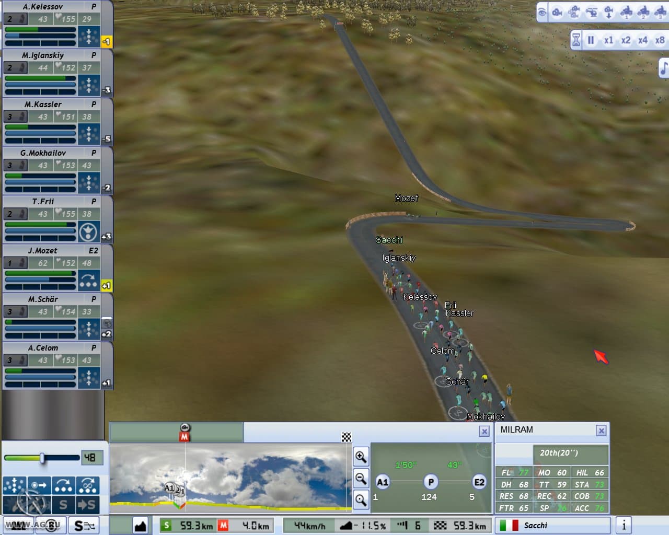Open the stage profile mountain icon
The image size is (669, 535).
140,525
